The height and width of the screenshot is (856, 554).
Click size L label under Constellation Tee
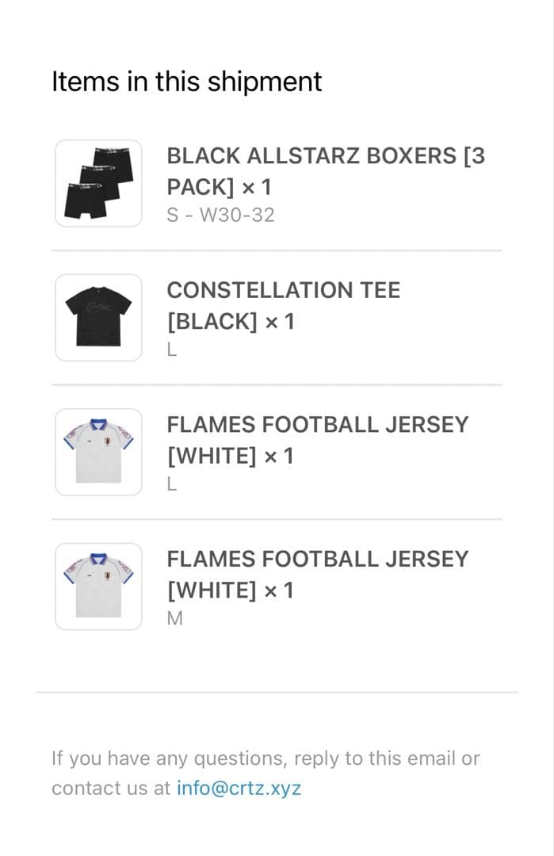172,350
